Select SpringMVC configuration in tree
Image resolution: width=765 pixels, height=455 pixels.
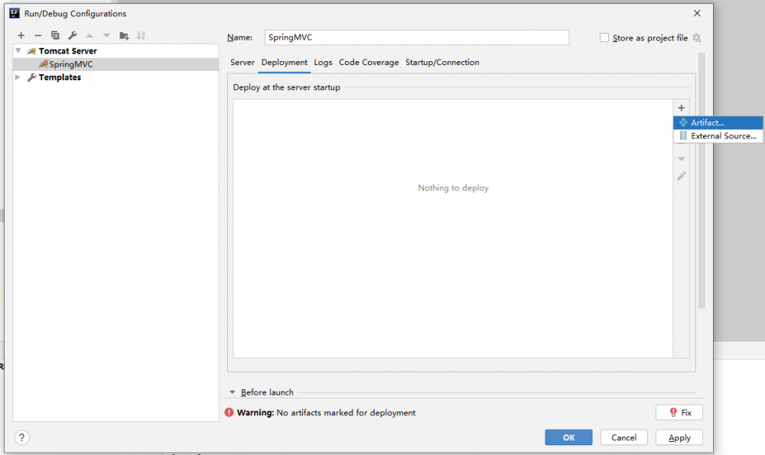click(x=116, y=64)
